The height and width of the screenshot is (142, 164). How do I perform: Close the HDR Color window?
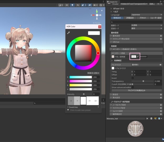[x=100, y=27]
